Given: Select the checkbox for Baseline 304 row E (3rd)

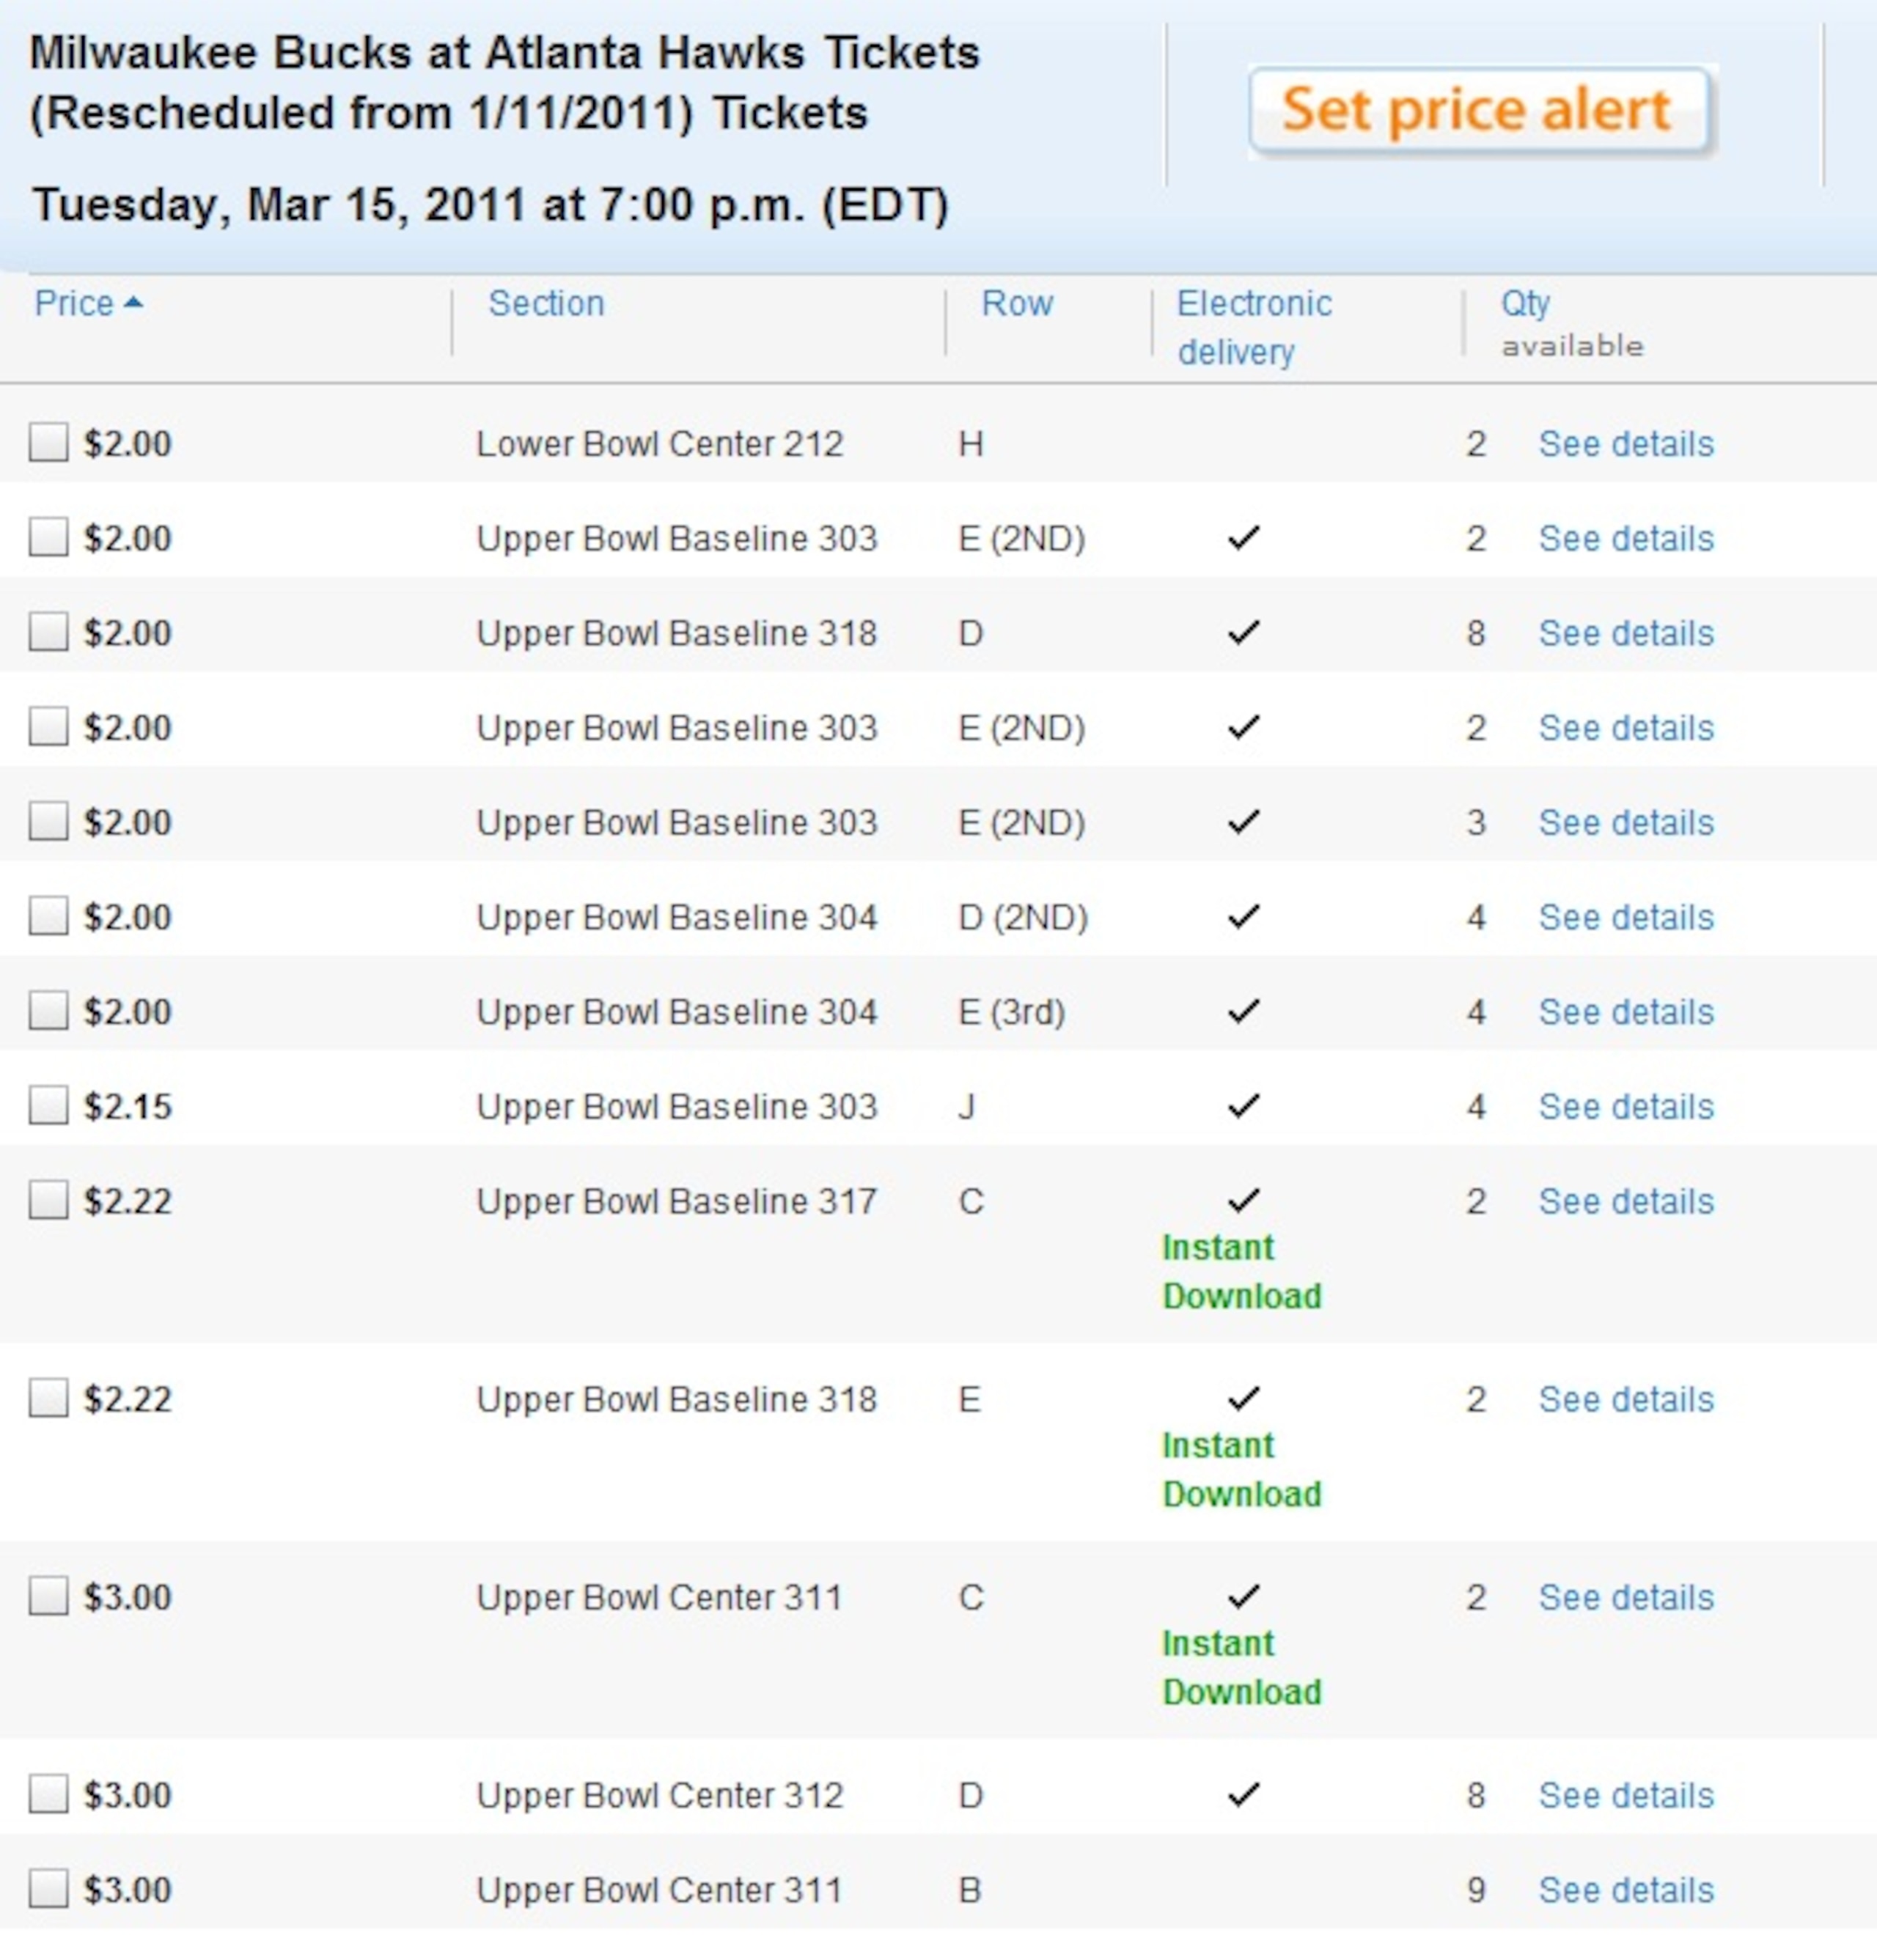Looking at the screenshot, I should (48, 1010).
